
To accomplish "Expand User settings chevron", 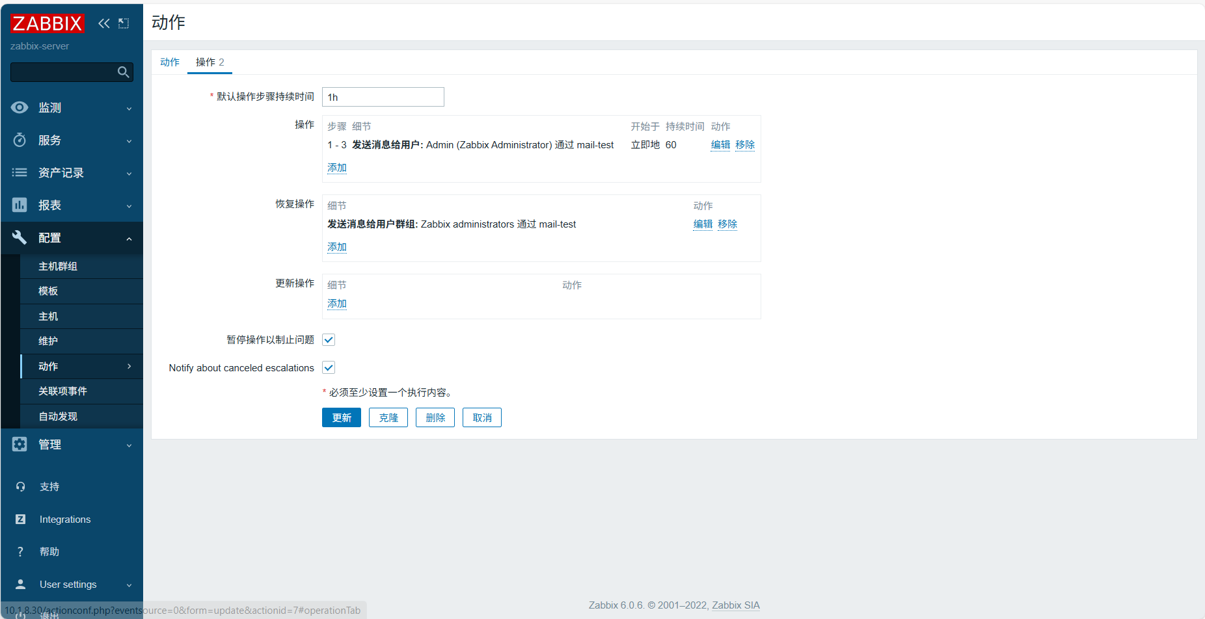I will click(x=129, y=585).
